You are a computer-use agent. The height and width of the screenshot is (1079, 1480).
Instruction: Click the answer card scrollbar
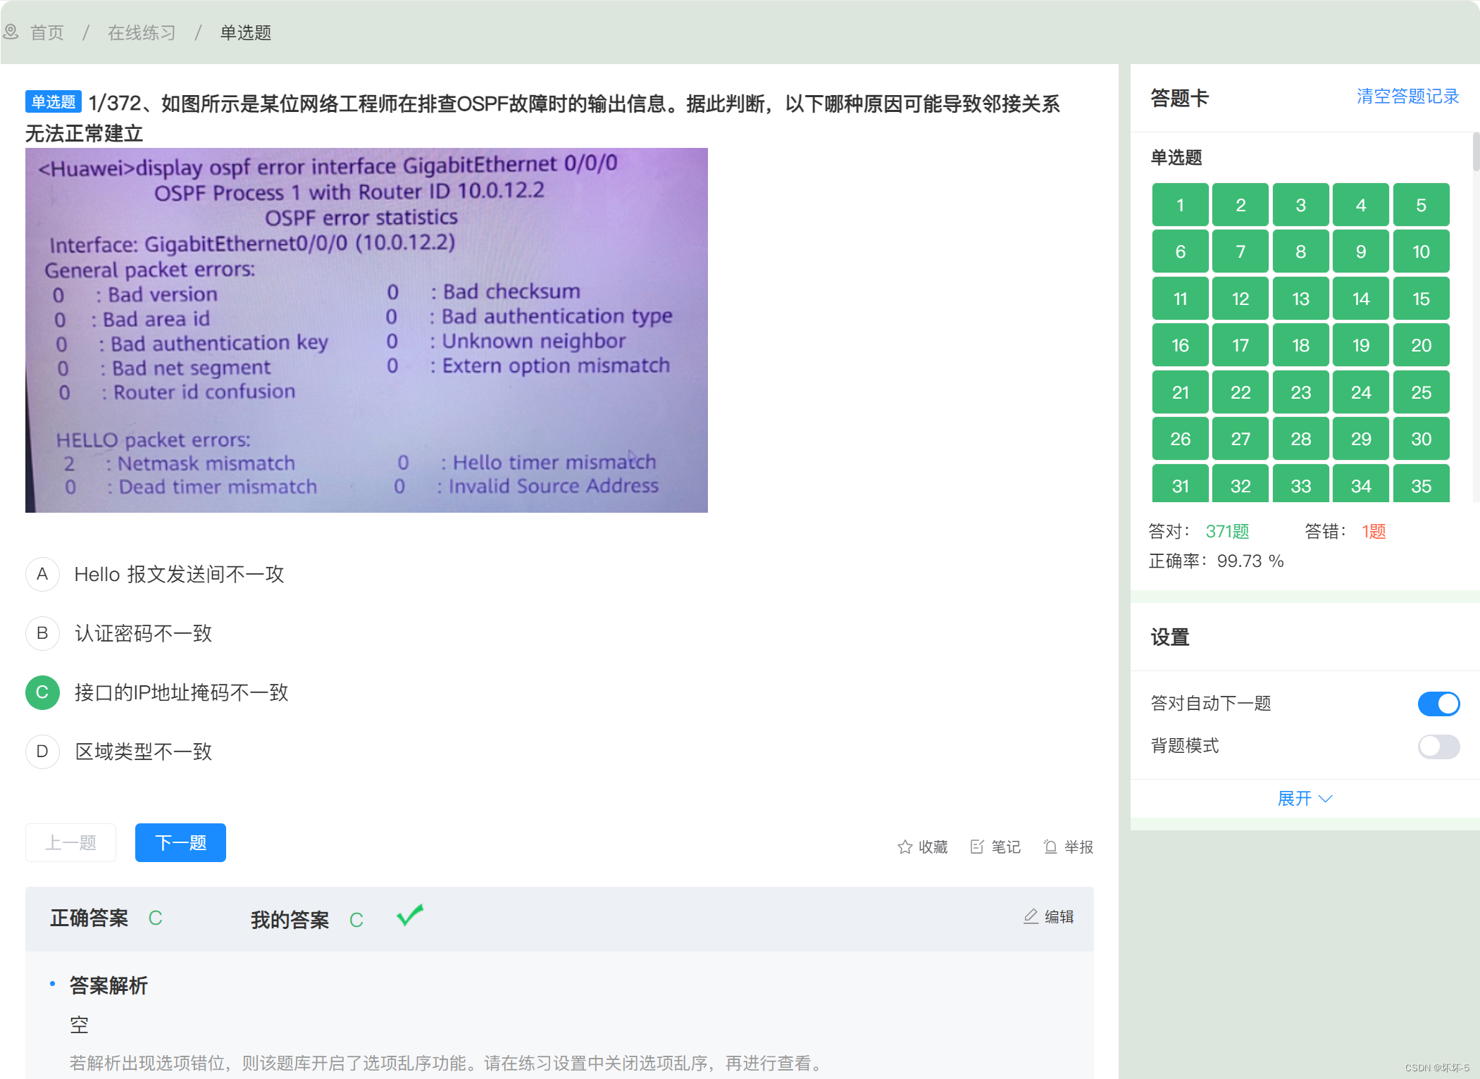click(x=1475, y=151)
